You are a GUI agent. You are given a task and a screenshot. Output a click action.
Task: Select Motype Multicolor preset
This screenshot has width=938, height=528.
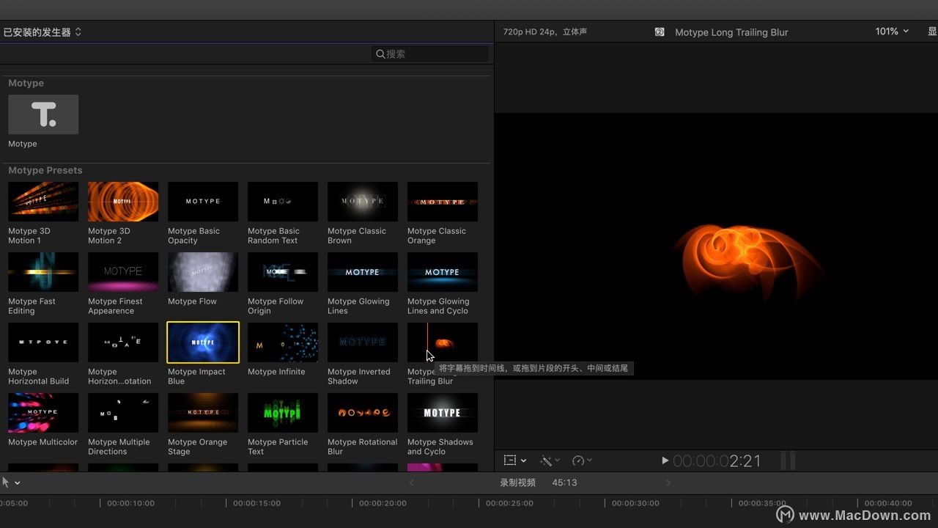43,413
